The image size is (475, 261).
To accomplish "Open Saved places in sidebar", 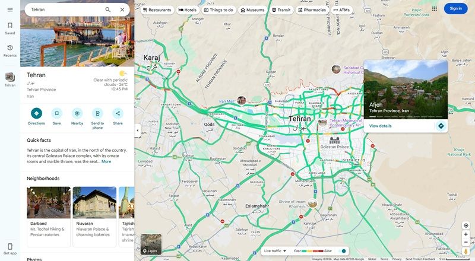I will 10,28.
